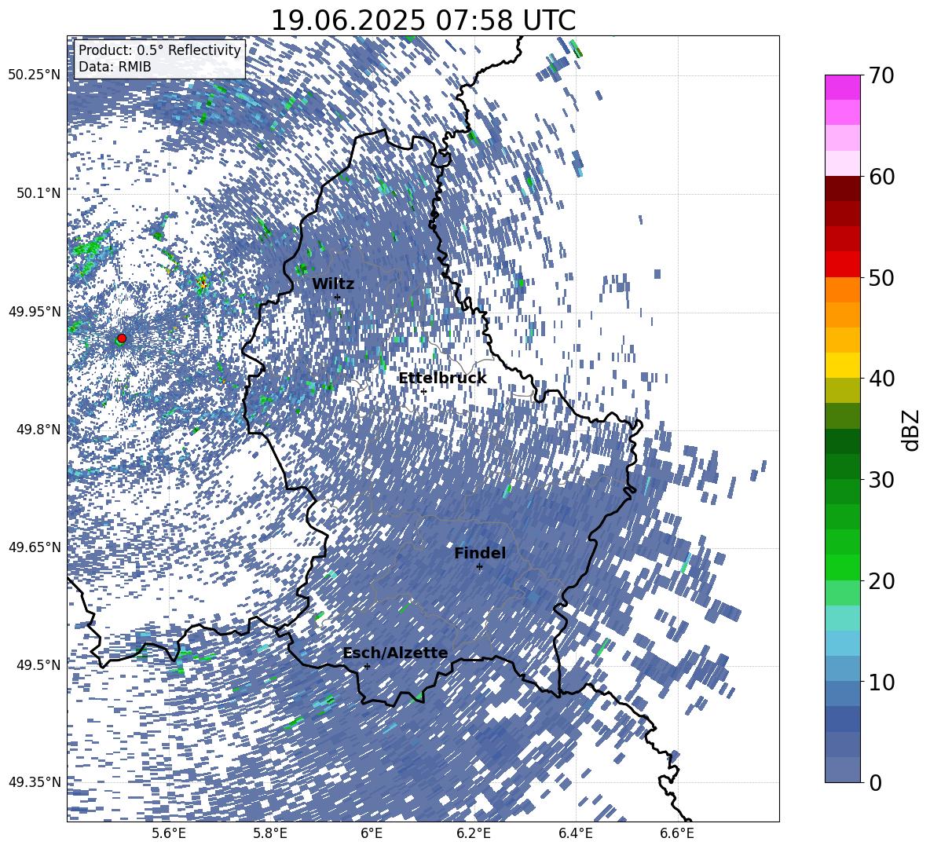The height and width of the screenshot is (849, 930).
Task: Click the 6.2°E longitude label
Action: [474, 833]
